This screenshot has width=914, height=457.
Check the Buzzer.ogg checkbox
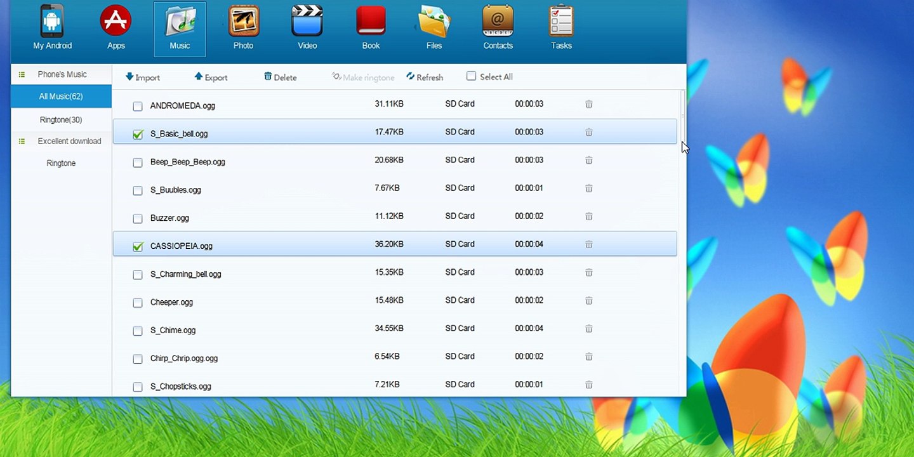[138, 218]
